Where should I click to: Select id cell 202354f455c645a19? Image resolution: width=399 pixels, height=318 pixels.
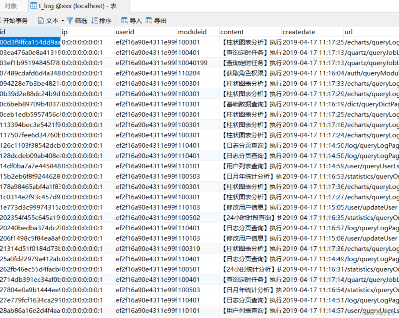30,218
